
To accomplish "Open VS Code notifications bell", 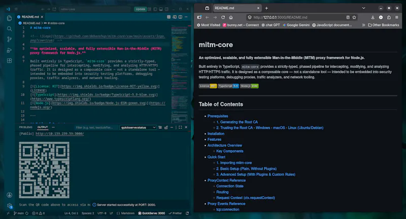I will (x=187, y=213).
